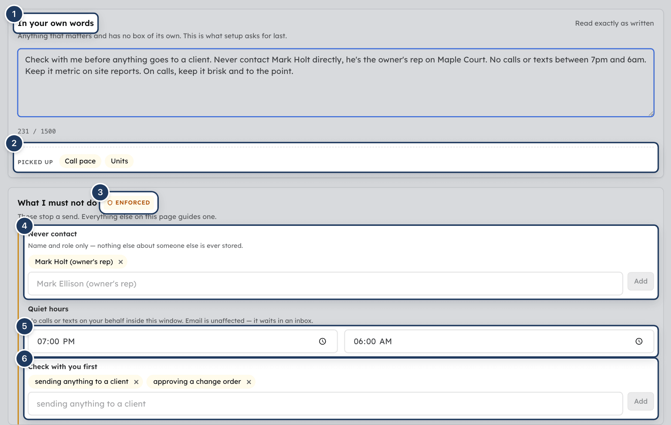
Task: Open the clock picker for 07:00 PM
Action: [322, 341]
